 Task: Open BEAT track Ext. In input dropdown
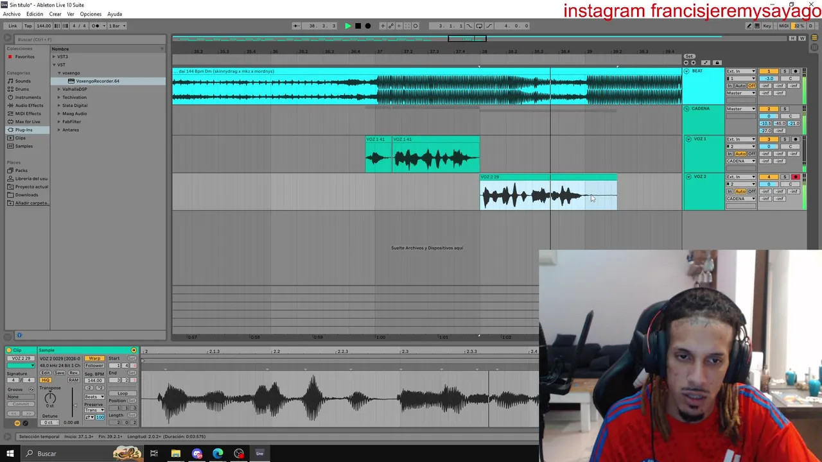click(x=740, y=71)
